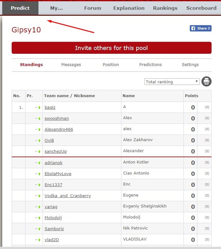Switch to the Messages tab
Screen dimensions: 221x249
pos(71,65)
